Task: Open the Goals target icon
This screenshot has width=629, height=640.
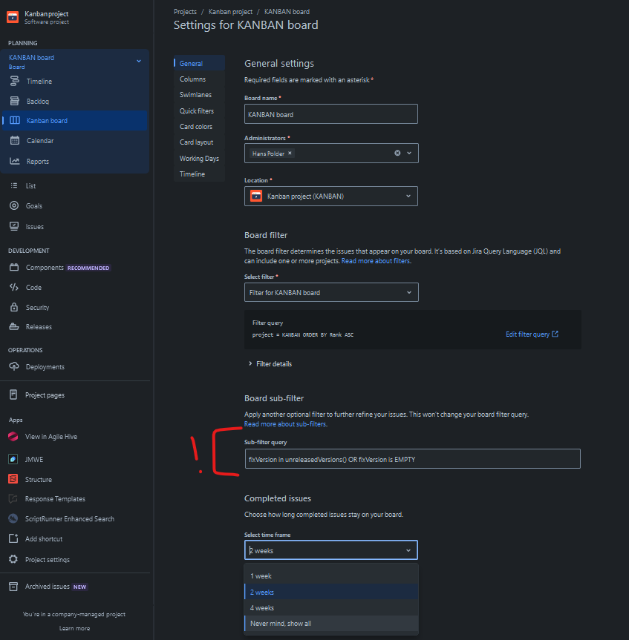Action: [x=14, y=205]
